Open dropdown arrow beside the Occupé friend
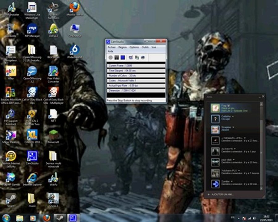 tap(233, 116)
